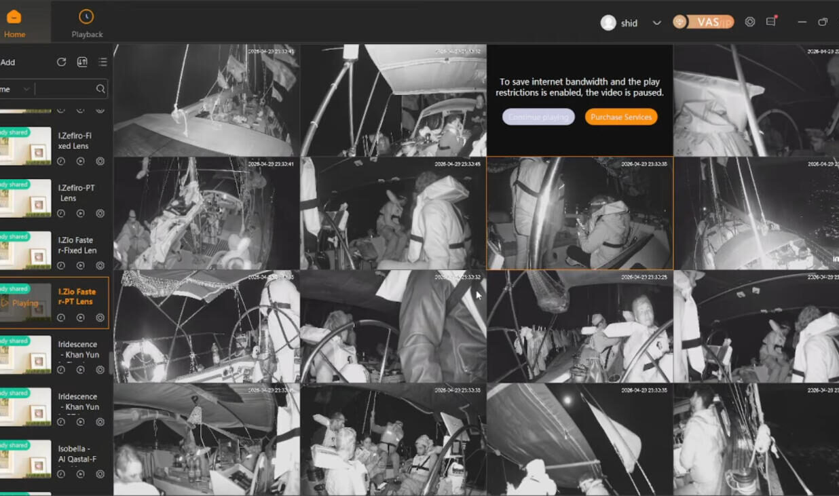Refresh the device list
839x496 pixels.
[x=61, y=62]
